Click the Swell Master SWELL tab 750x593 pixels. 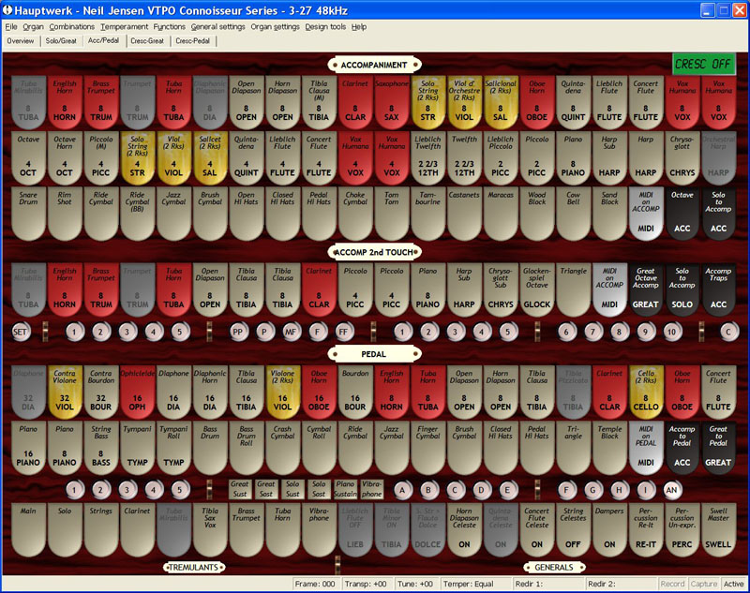click(718, 529)
